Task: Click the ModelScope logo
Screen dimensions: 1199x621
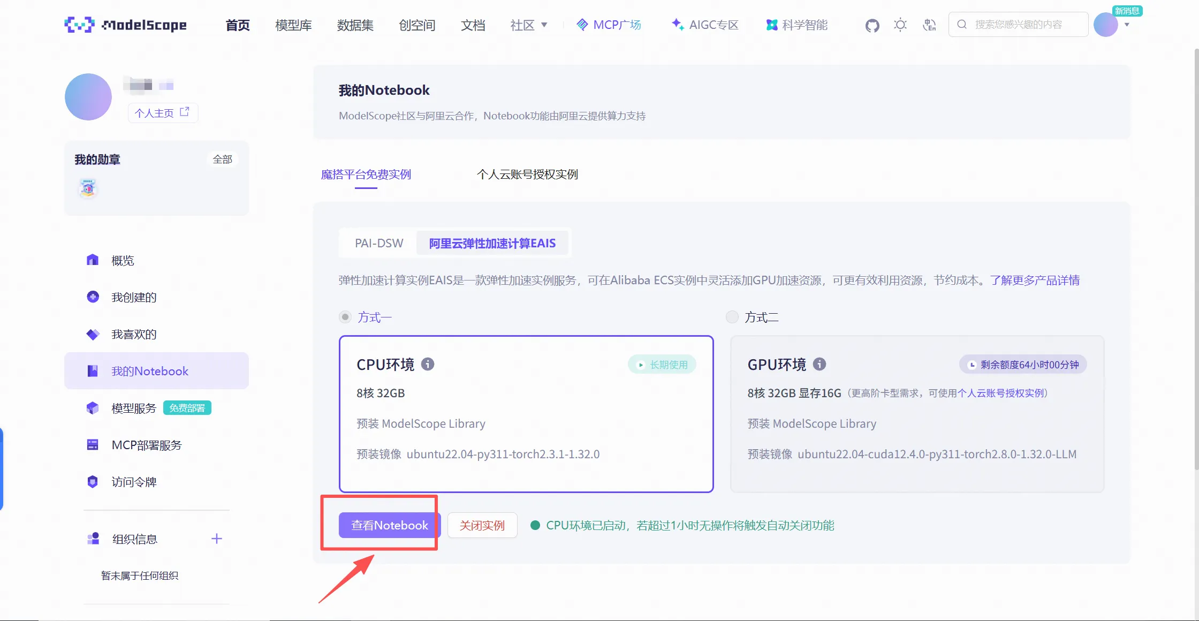Action: (125, 25)
